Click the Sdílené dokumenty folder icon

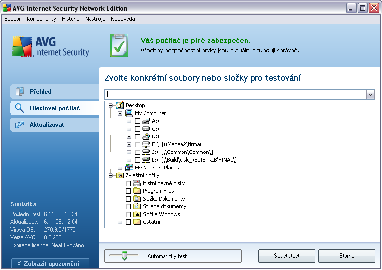click(137, 206)
